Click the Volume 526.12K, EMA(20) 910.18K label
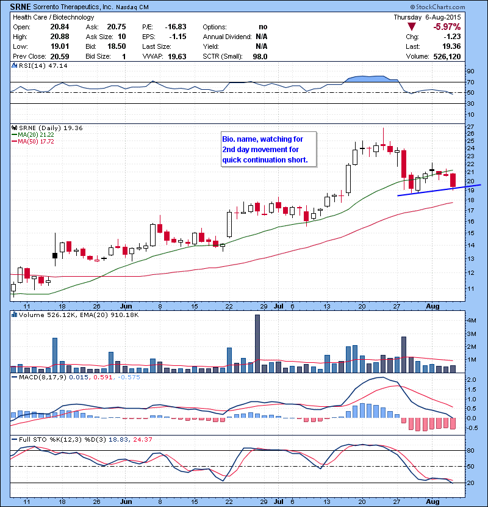The image size is (488, 507). (x=79, y=315)
